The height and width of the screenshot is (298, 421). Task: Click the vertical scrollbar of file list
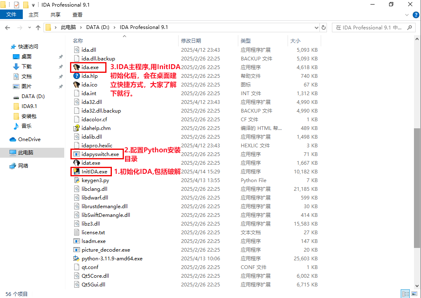tap(417, 188)
